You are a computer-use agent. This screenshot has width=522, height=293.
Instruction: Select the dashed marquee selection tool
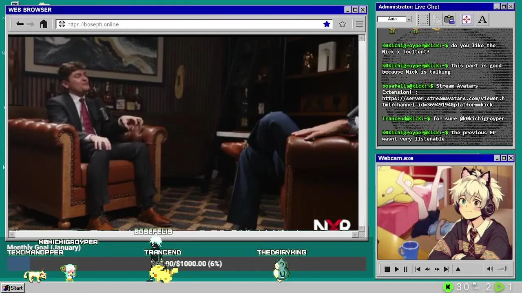click(x=423, y=19)
